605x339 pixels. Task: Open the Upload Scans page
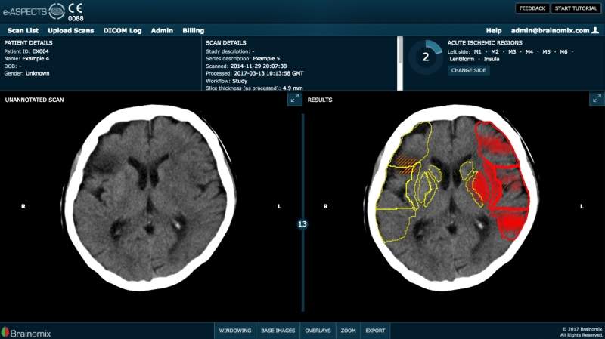pyautogui.click(x=71, y=31)
